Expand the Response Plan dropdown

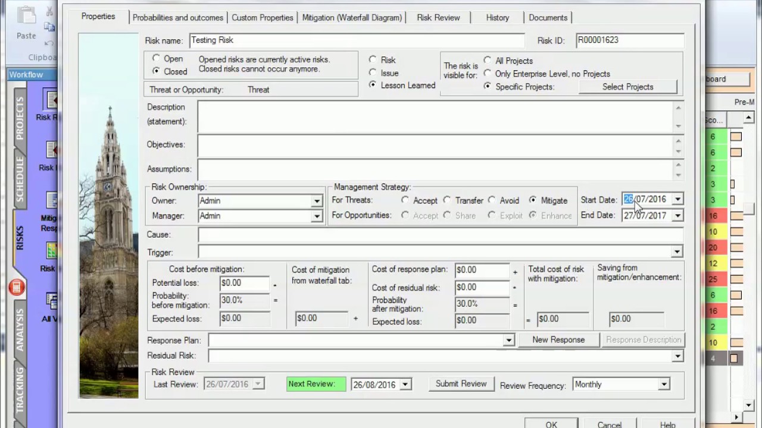coord(508,341)
